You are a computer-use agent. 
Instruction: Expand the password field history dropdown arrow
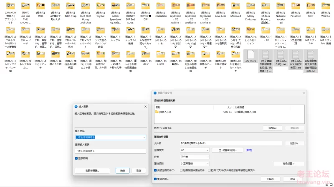(x=144, y=138)
